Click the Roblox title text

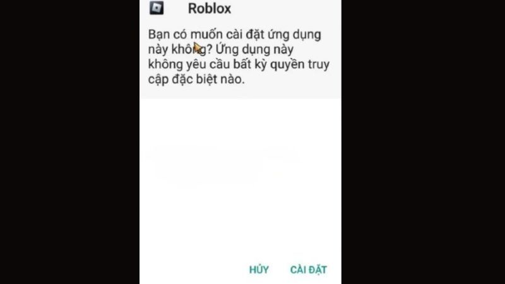coord(210,8)
